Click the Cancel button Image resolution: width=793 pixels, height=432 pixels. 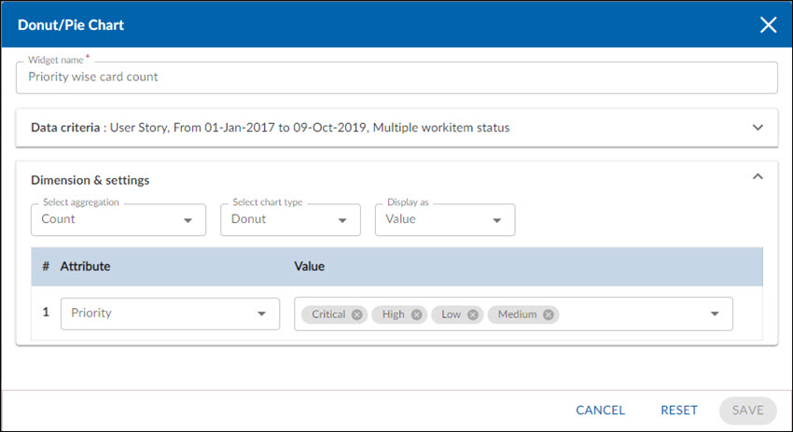point(600,410)
